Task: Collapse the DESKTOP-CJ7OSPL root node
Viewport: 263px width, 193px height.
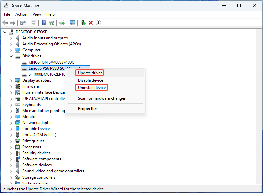Action: (5, 32)
